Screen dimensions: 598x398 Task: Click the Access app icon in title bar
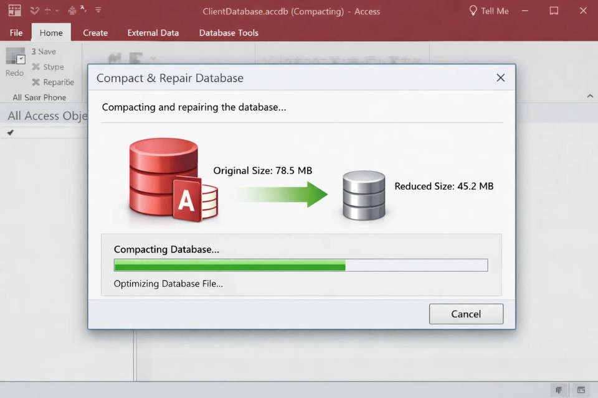pyautogui.click(x=14, y=11)
